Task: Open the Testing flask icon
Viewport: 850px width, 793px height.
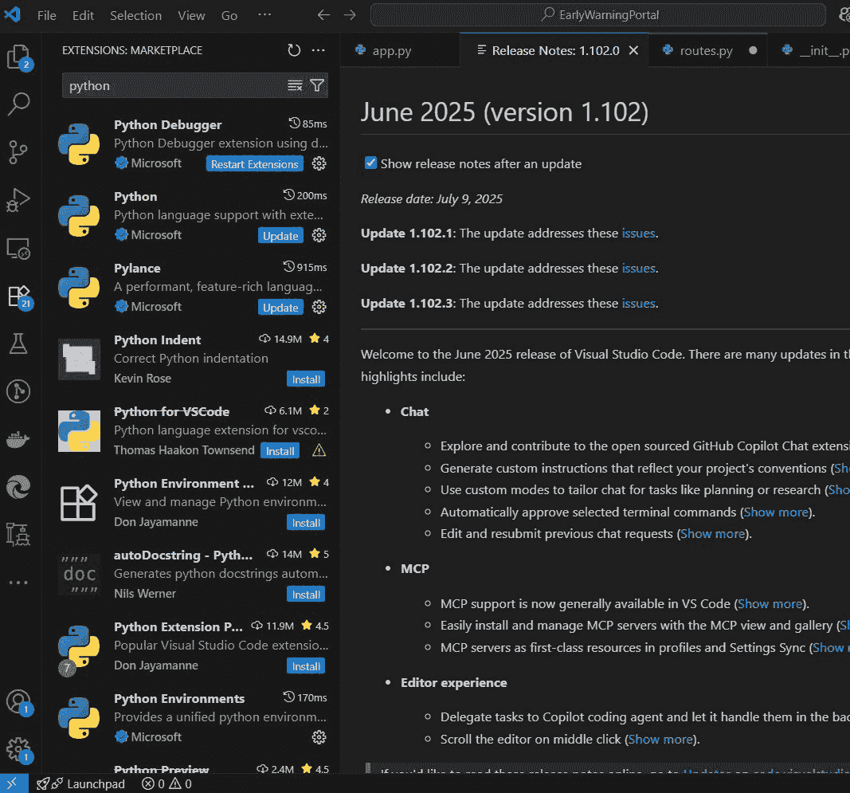Action: 18,344
